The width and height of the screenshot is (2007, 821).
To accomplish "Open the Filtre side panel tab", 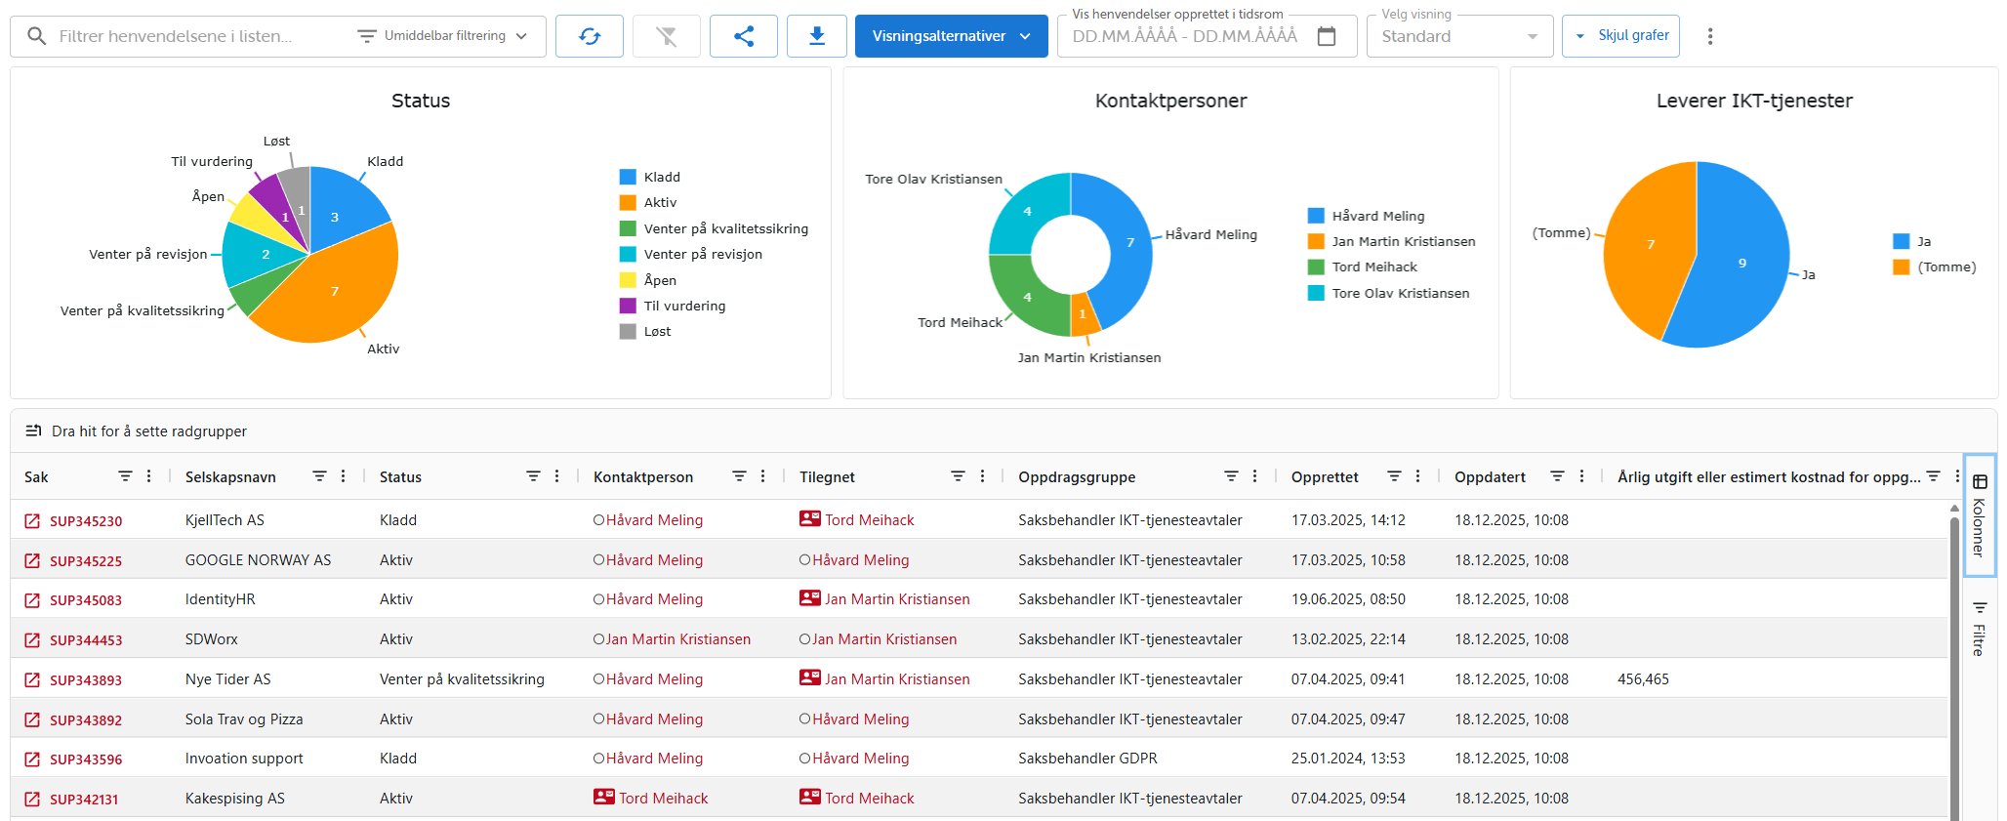I will [x=1980, y=629].
